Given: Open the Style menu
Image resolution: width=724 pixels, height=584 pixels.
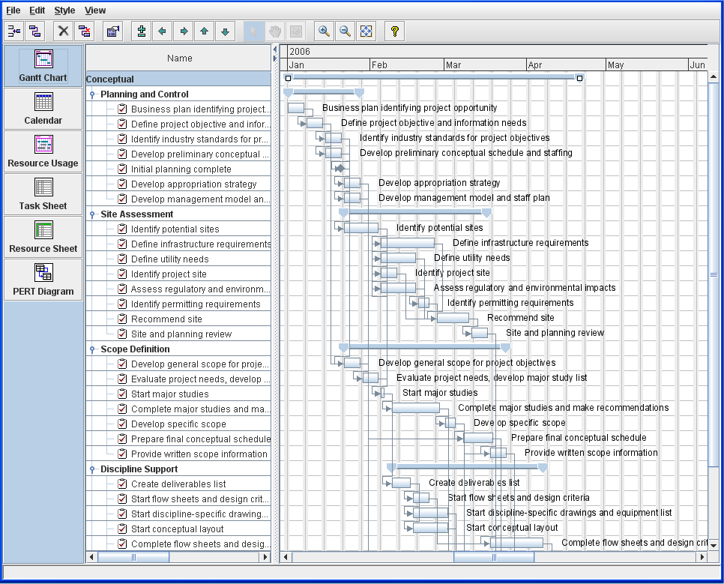Looking at the screenshot, I should pyautogui.click(x=64, y=10).
